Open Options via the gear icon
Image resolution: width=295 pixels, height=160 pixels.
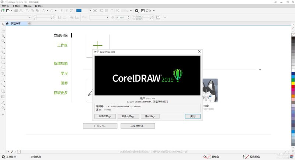tap(136, 11)
